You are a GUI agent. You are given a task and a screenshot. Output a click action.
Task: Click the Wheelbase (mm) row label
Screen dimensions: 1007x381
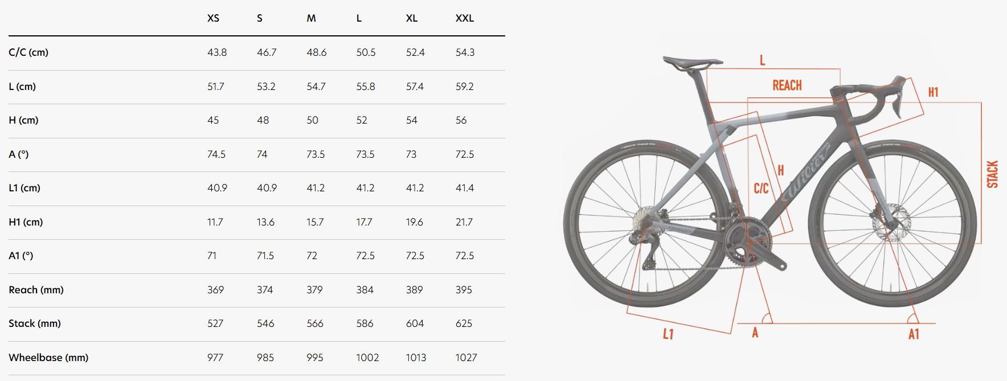click(x=48, y=358)
